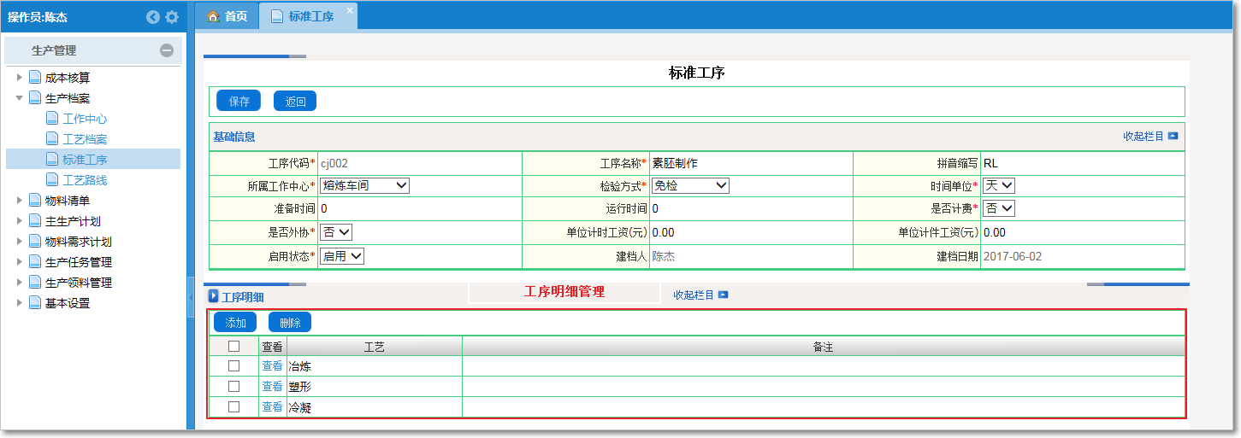Click the settings gear icon in sidebar header

(172, 17)
